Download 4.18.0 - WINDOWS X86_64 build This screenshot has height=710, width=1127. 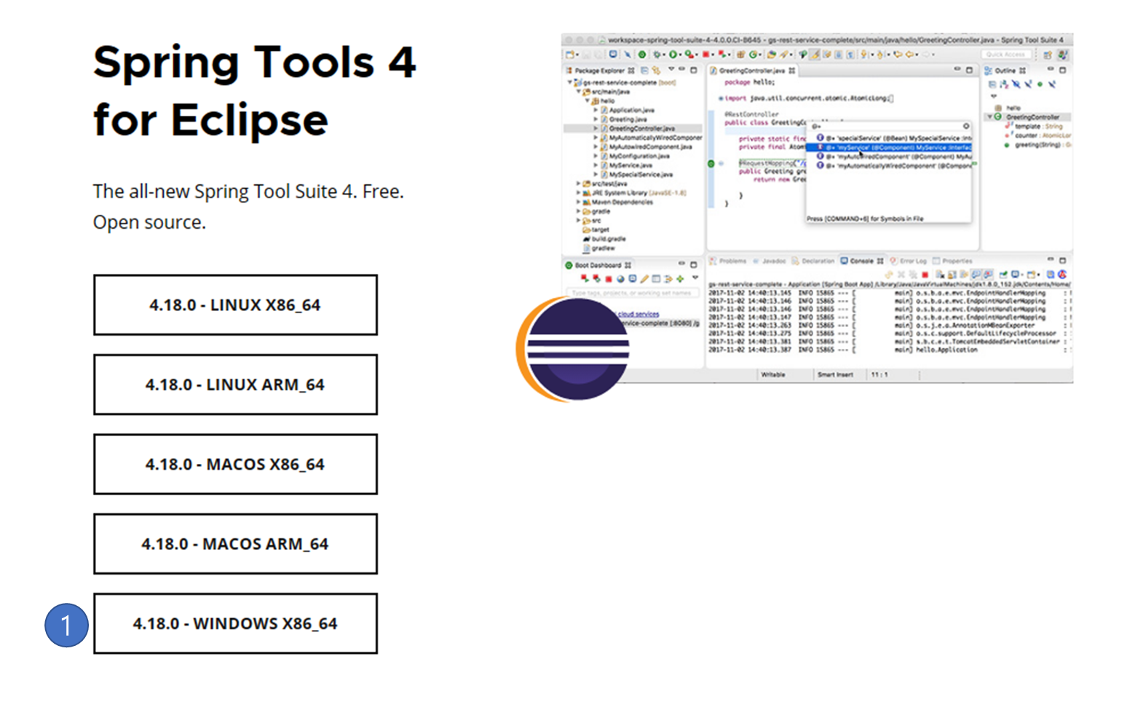click(x=235, y=624)
